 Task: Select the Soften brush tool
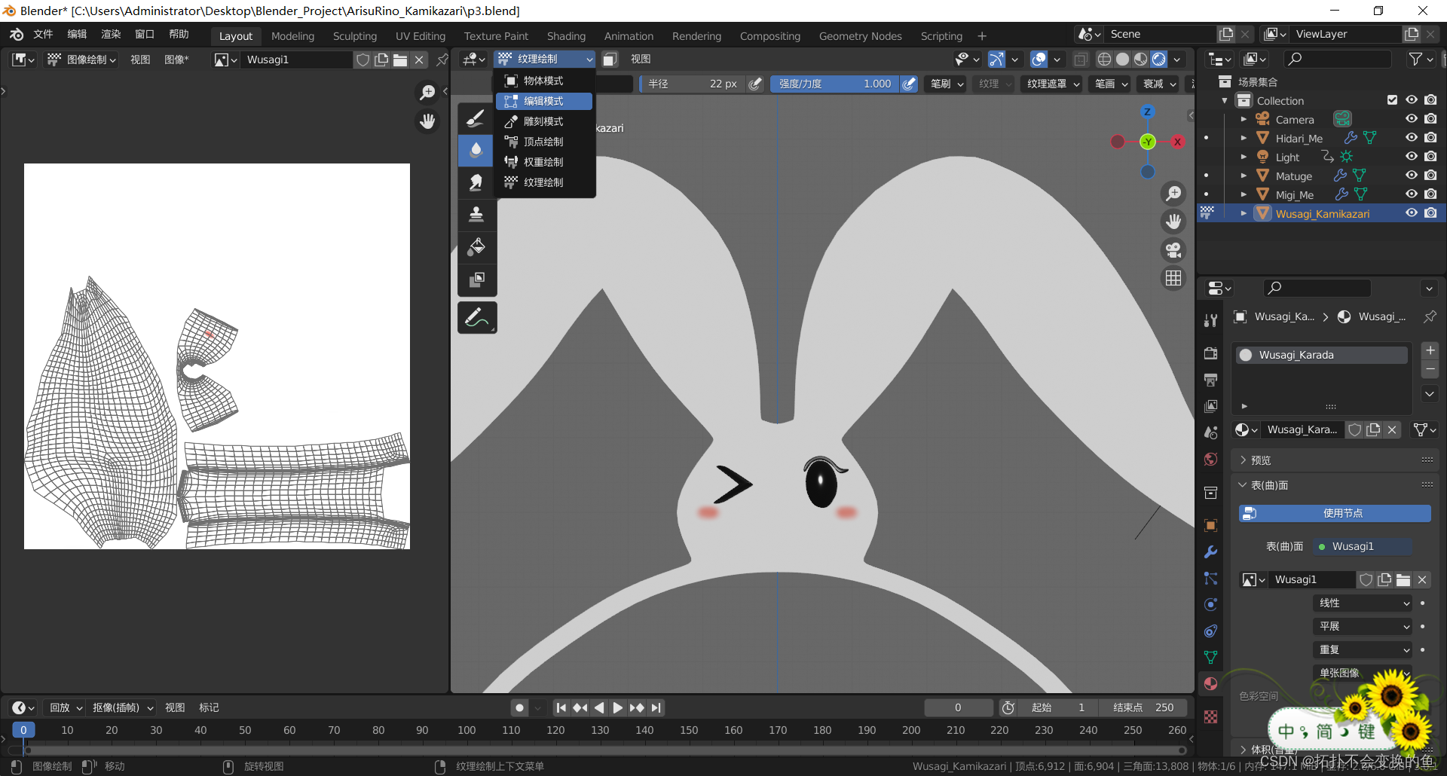tap(476, 150)
